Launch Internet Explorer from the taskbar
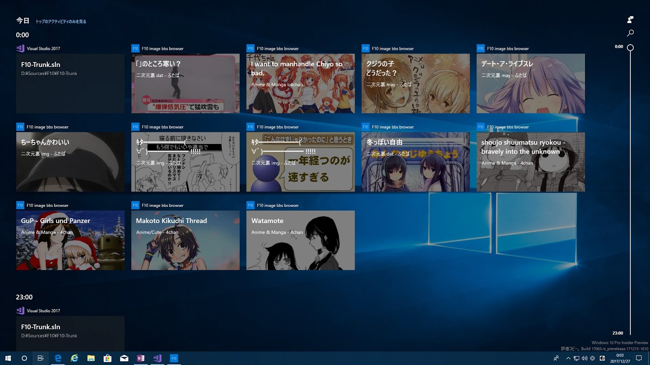650x365 pixels. coord(74,358)
